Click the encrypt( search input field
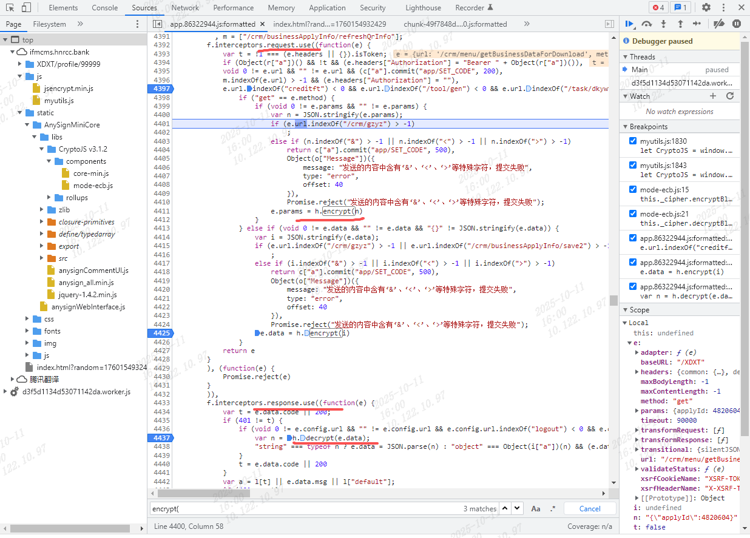750x538 pixels. tap(303, 508)
